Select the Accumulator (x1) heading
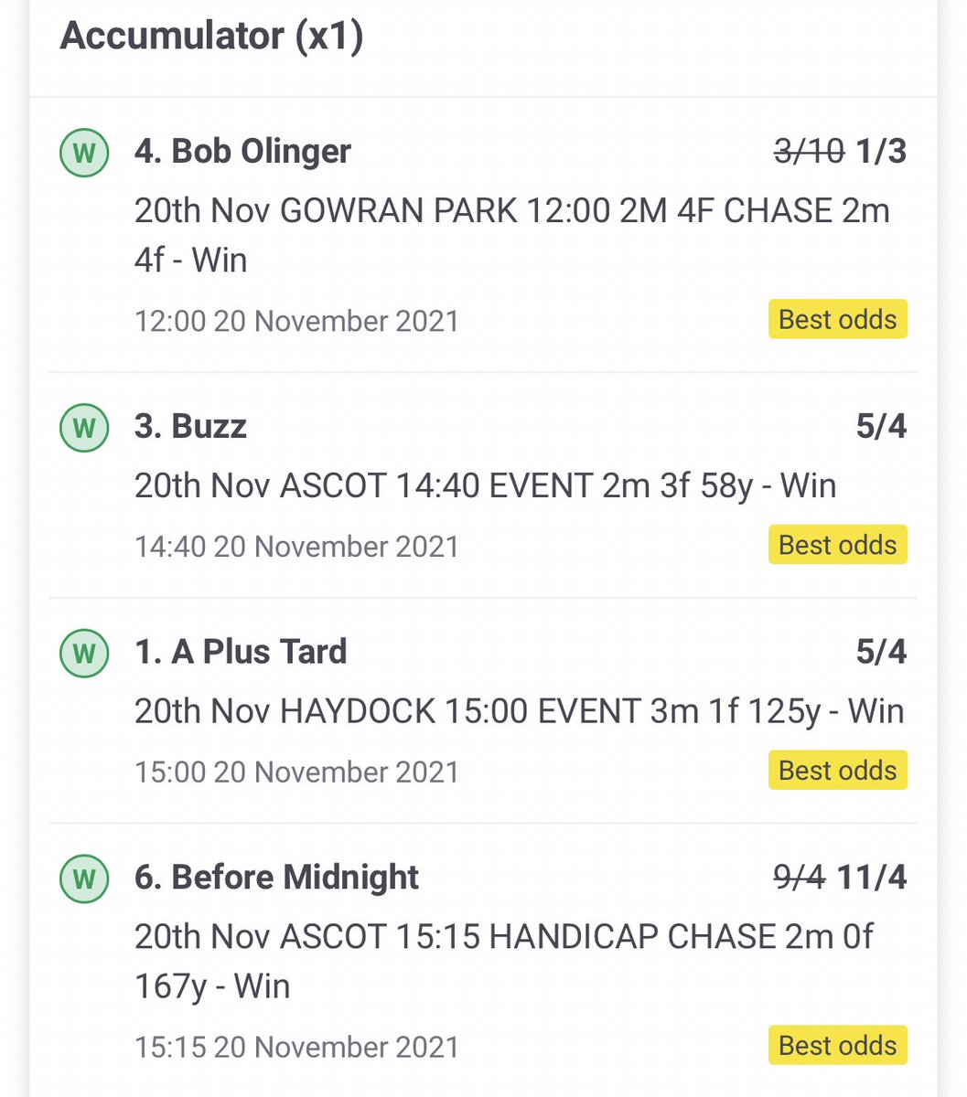This screenshot has width=967, height=1097. click(211, 37)
